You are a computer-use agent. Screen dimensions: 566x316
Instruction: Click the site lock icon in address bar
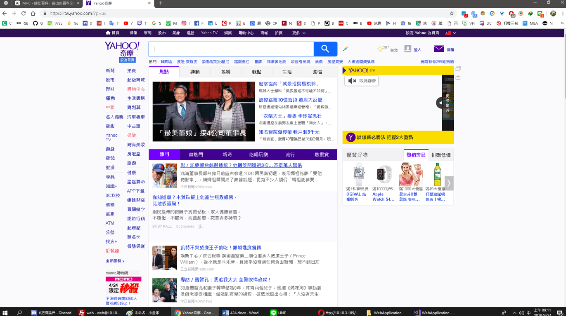(45, 13)
